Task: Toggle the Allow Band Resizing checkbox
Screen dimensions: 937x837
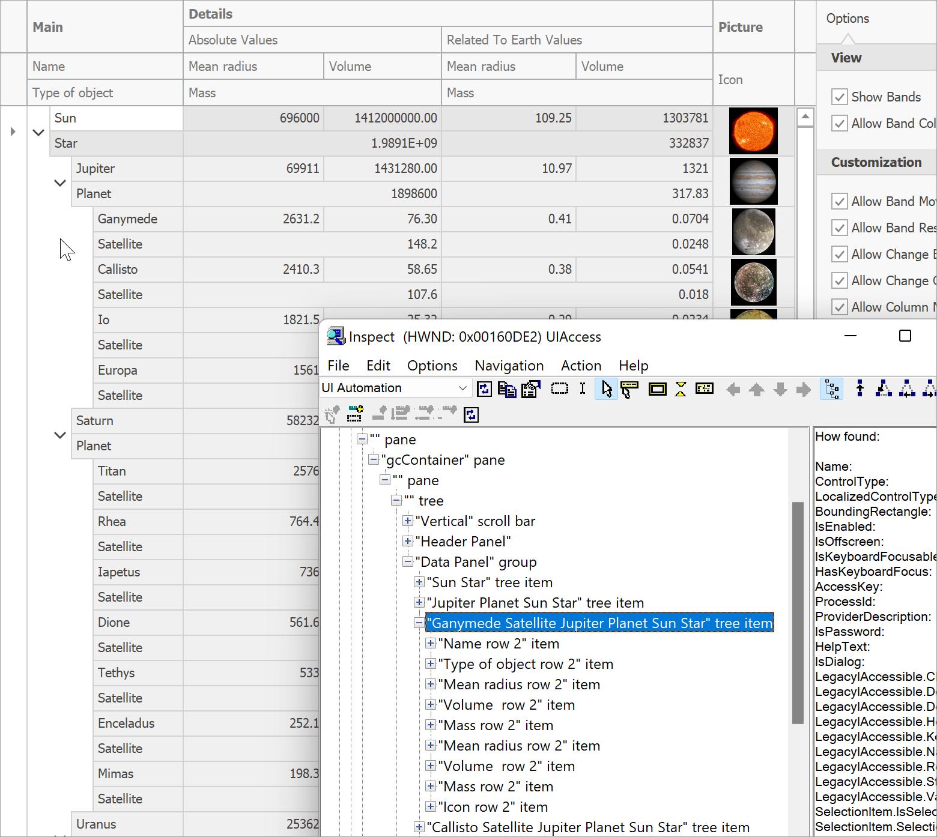Action: point(839,228)
